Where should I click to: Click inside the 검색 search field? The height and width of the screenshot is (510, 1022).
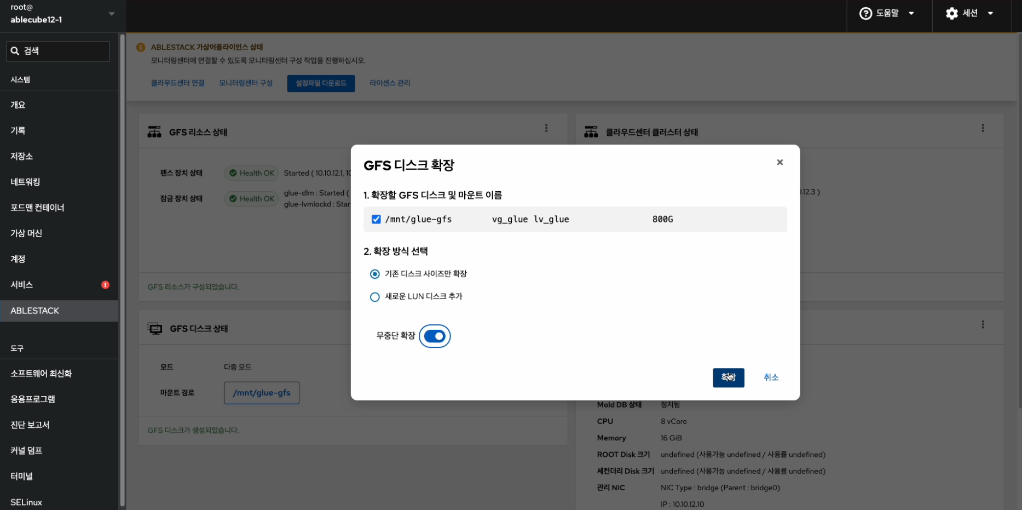[x=65, y=51]
